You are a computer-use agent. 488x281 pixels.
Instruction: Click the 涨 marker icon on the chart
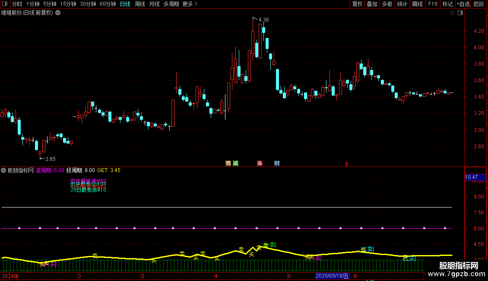(260, 163)
